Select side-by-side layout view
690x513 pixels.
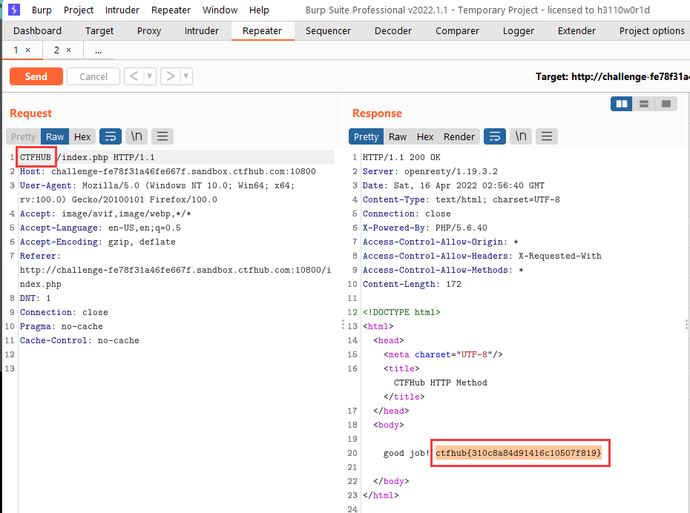(621, 104)
